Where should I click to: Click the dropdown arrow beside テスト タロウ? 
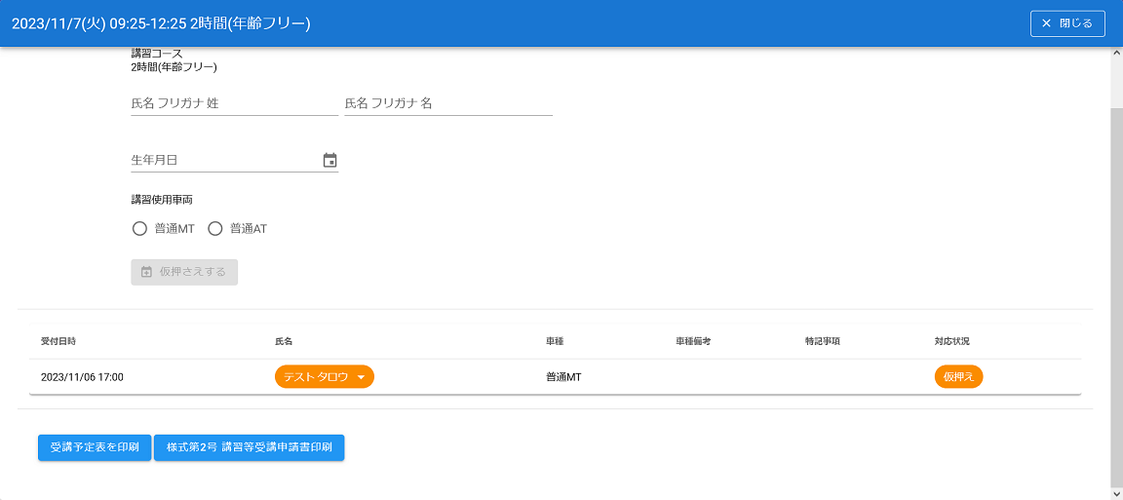click(x=361, y=377)
